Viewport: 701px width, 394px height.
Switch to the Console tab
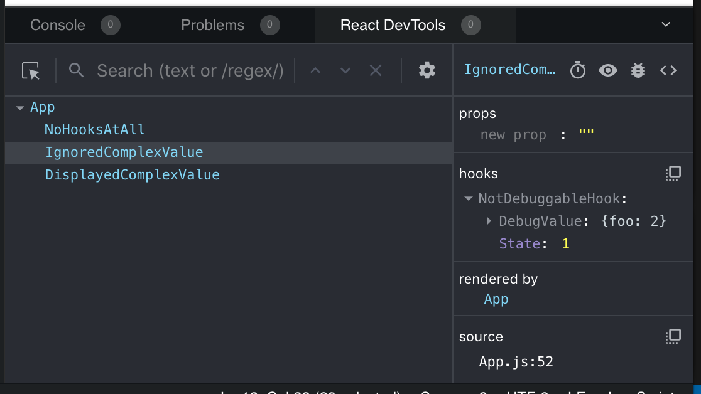58,24
